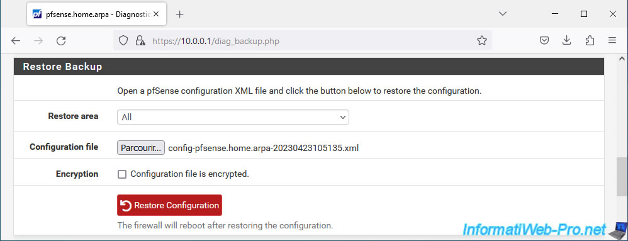
Task: Expand the Restore area dropdown
Action: 233,117
